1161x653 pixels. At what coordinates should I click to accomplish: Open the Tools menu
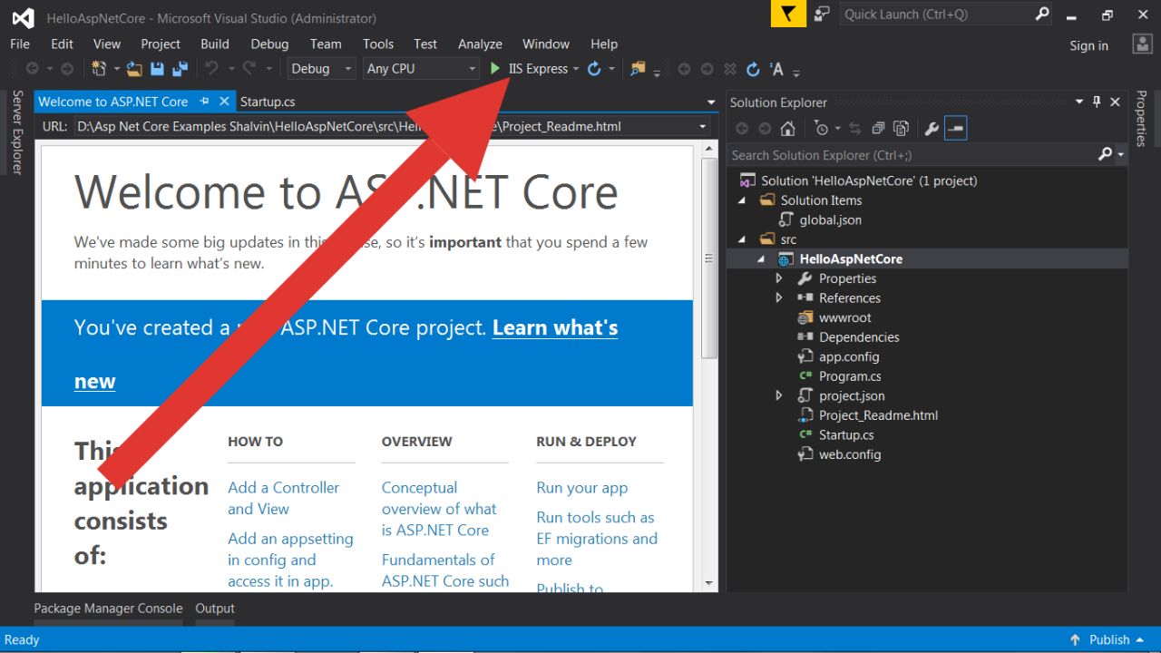[378, 44]
